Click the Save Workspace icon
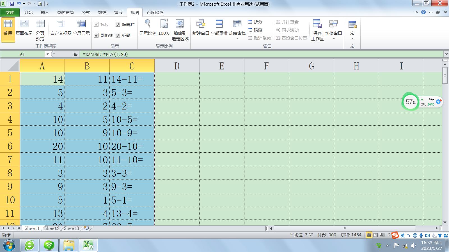 [317, 24]
